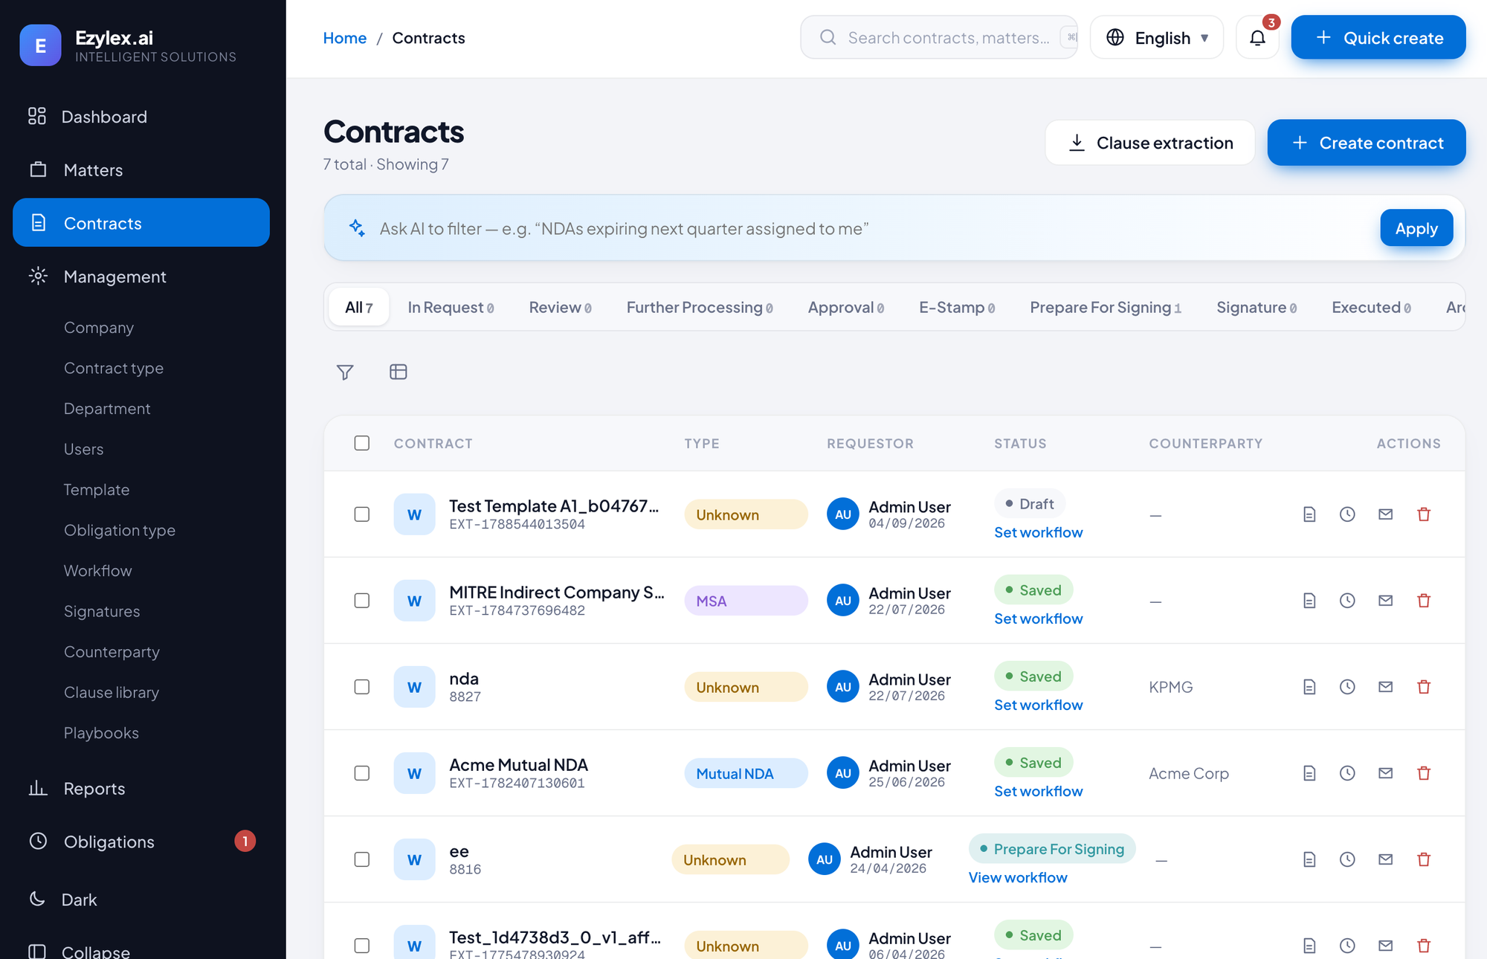This screenshot has width=1487, height=959.
Task: Switch to the In Request tab
Action: click(x=451, y=307)
